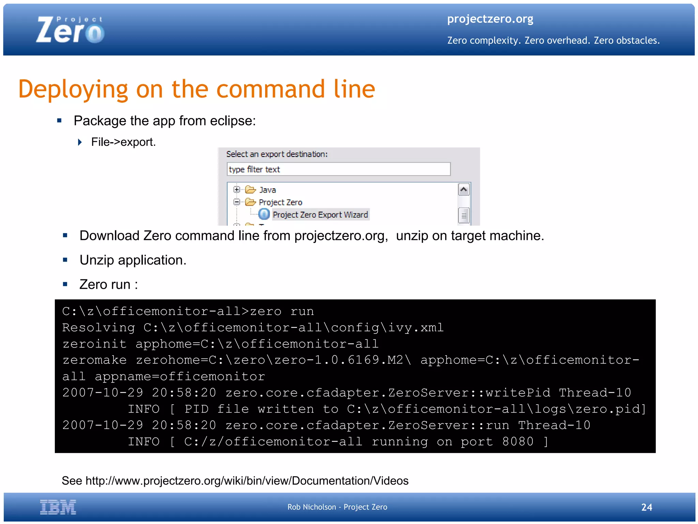Click the Project Zero folder icon

[x=251, y=202]
